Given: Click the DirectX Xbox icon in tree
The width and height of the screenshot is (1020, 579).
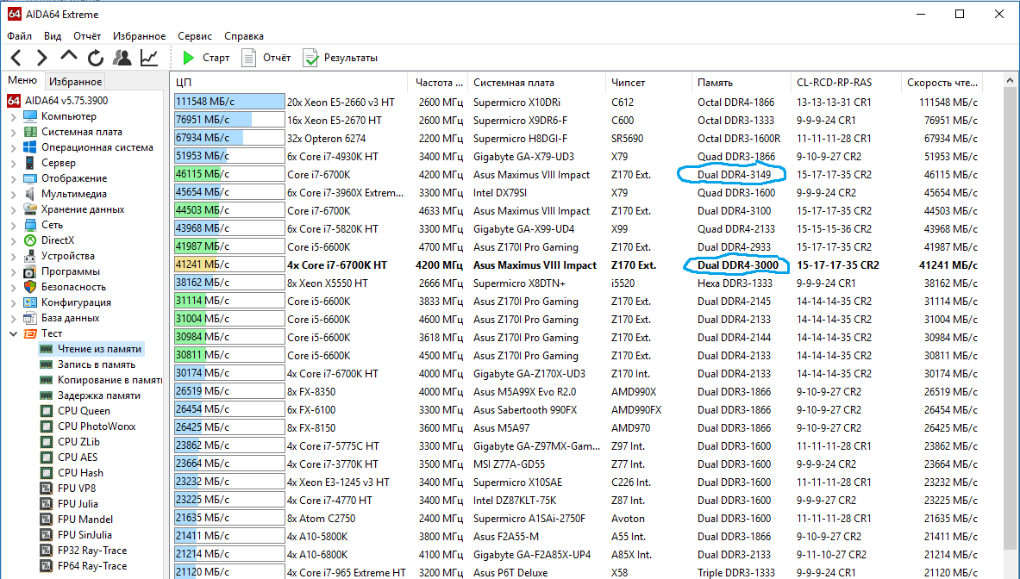Looking at the screenshot, I should pos(30,240).
